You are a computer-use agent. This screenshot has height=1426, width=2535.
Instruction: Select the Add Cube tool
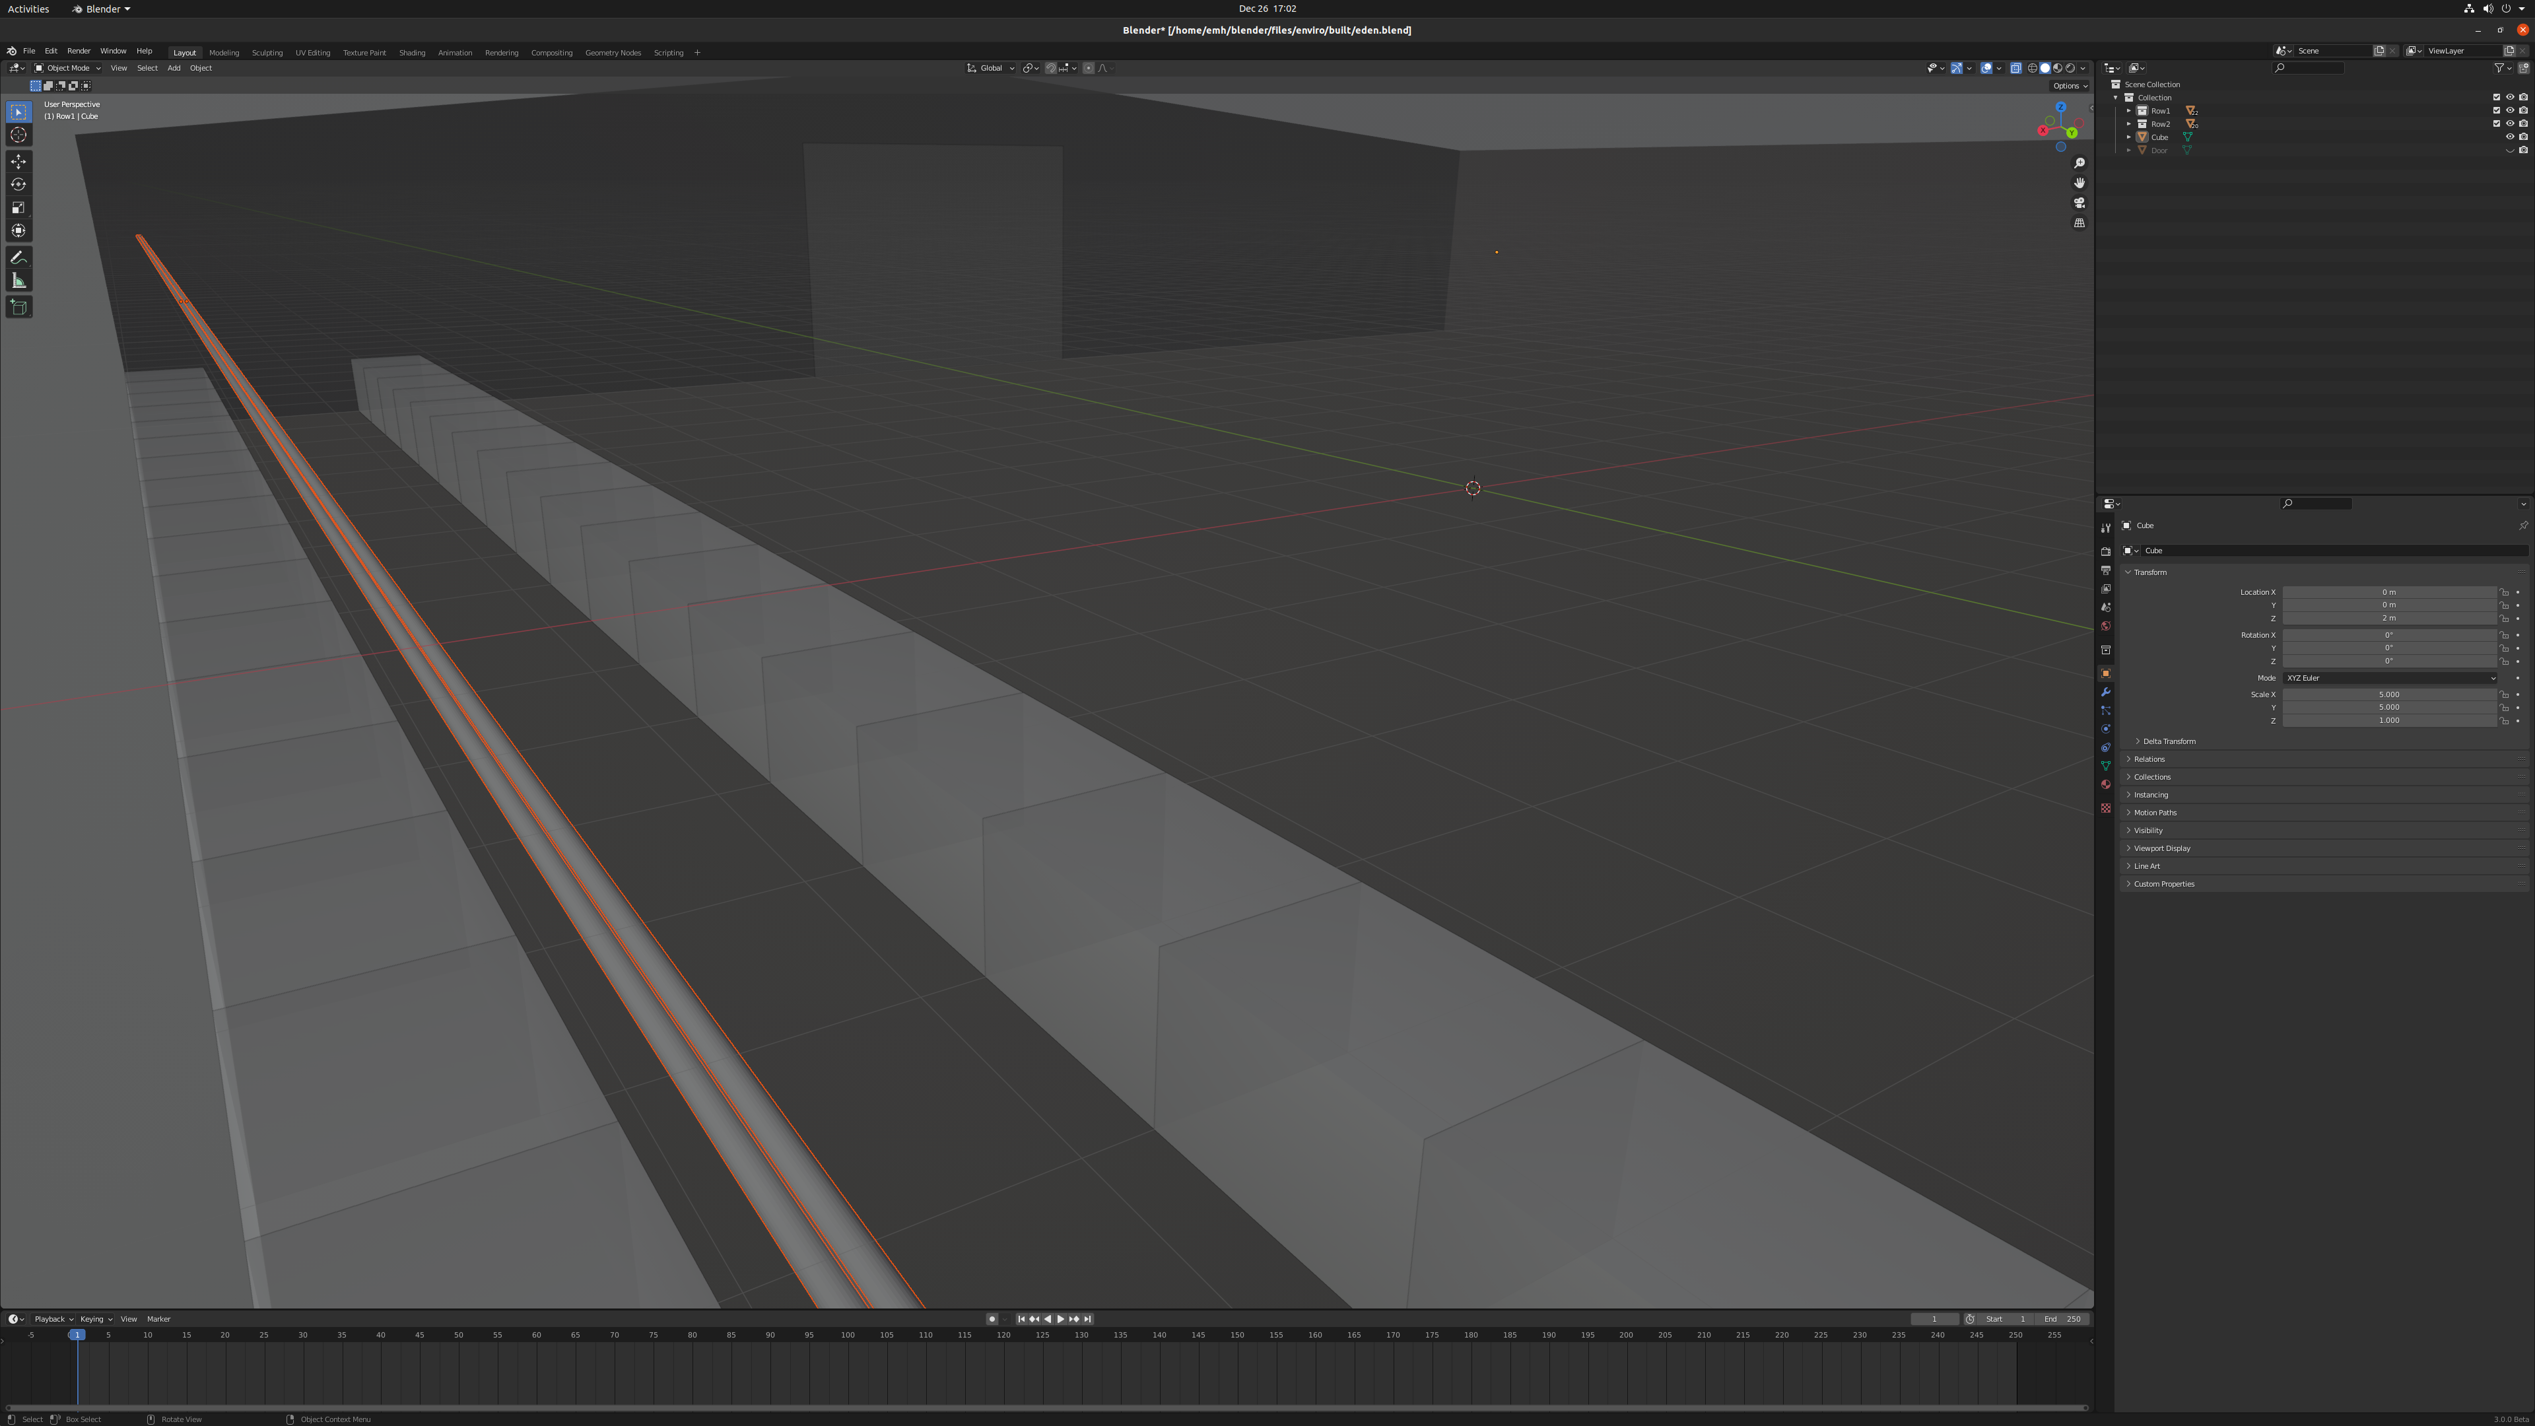pyautogui.click(x=18, y=307)
